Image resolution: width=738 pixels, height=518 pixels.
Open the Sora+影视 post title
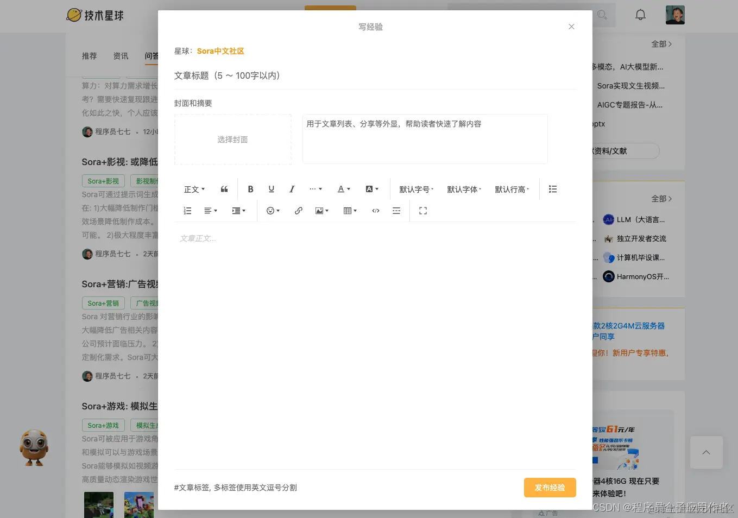click(x=119, y=162)
